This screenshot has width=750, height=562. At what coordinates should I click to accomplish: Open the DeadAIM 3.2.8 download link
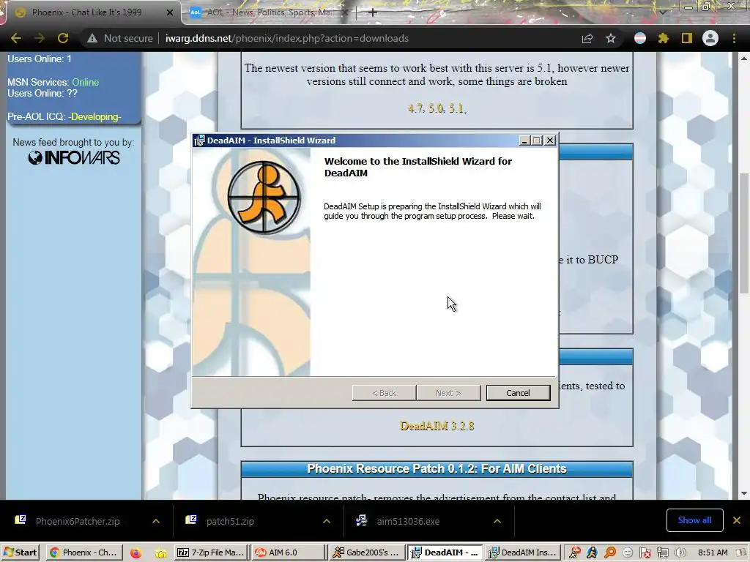click(437, 426)
